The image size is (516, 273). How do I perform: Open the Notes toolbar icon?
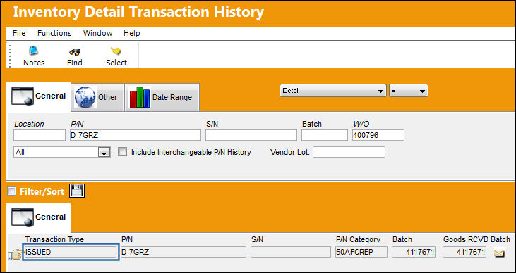coord(34,51)
